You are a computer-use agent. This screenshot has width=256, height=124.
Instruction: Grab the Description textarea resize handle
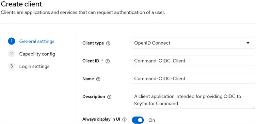[x=254, y=108]
